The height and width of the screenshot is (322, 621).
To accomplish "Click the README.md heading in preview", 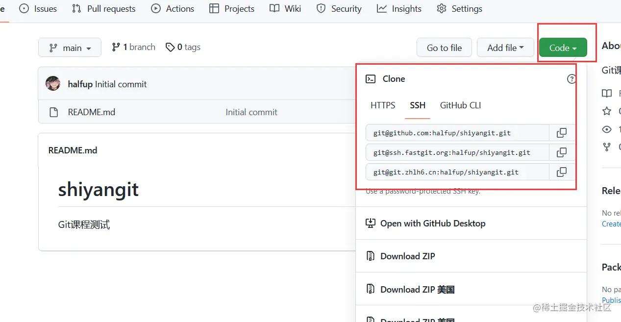I will (x=73, y=150).
